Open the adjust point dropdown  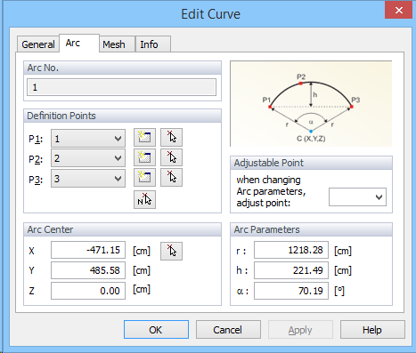coord(357,197)
